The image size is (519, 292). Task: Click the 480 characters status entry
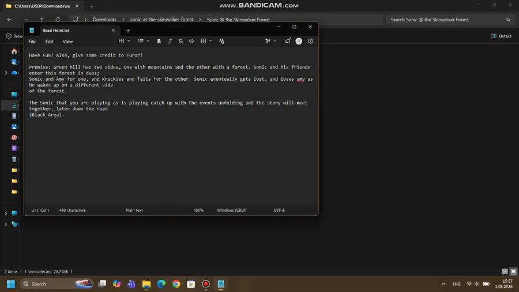72,210
